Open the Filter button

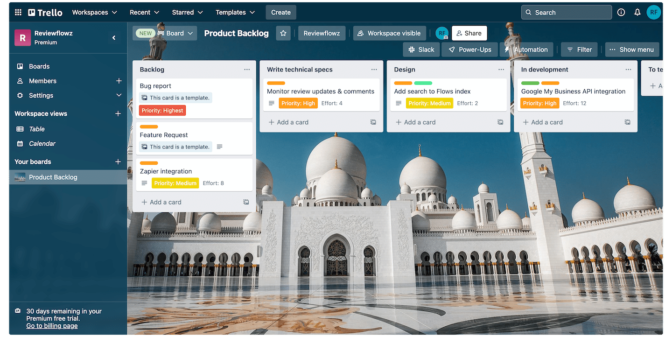(x=579, y=49)
